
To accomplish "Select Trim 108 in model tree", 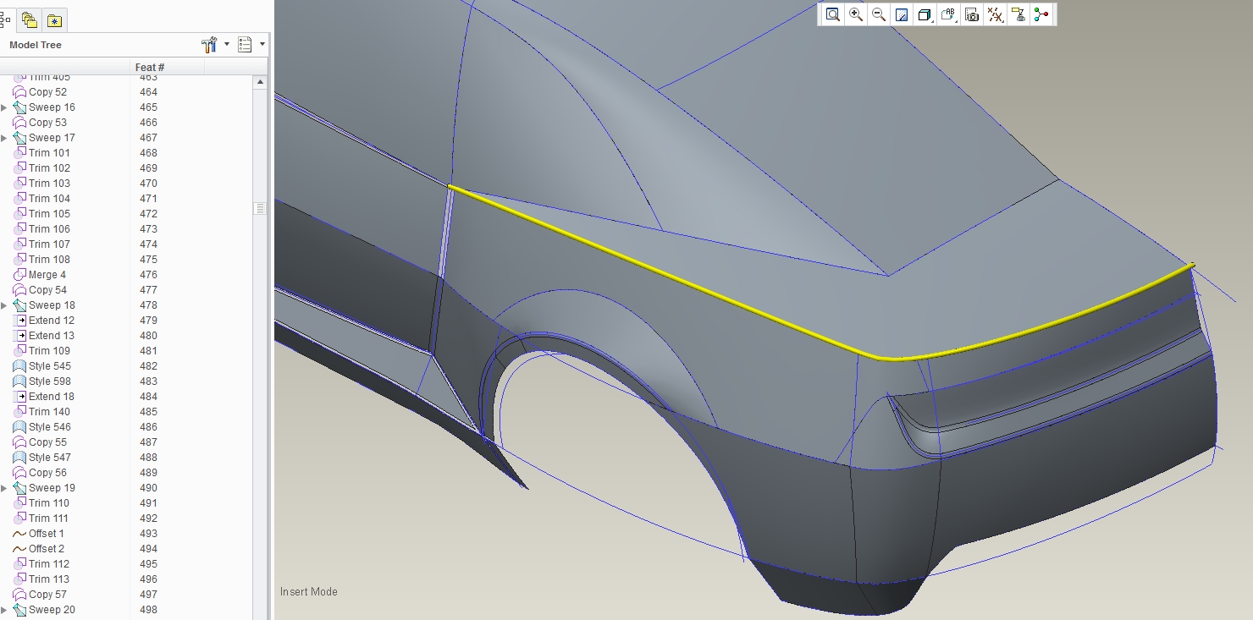I will (49, 260).
